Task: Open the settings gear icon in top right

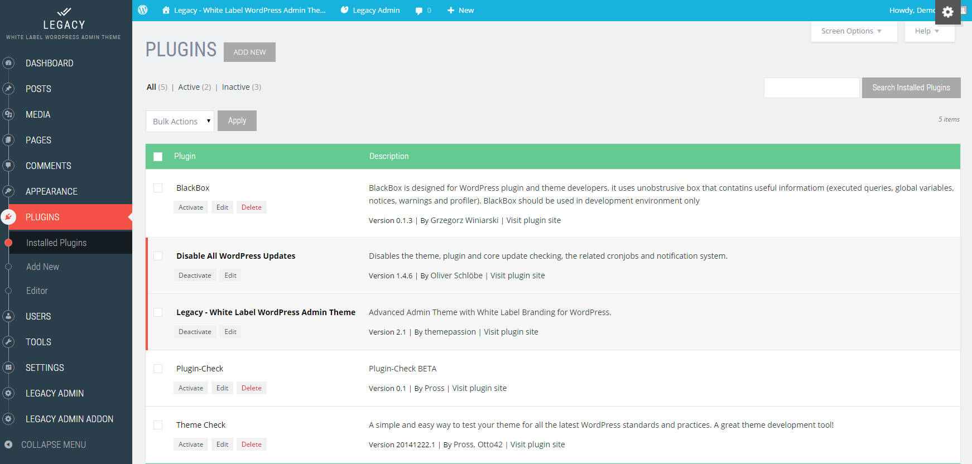Action: click(948, 12)
